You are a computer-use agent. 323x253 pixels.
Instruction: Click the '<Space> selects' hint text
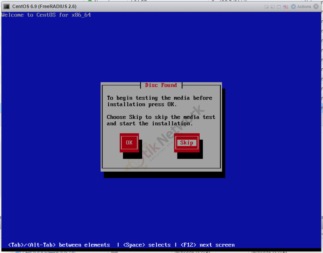(x=147, y=245)
